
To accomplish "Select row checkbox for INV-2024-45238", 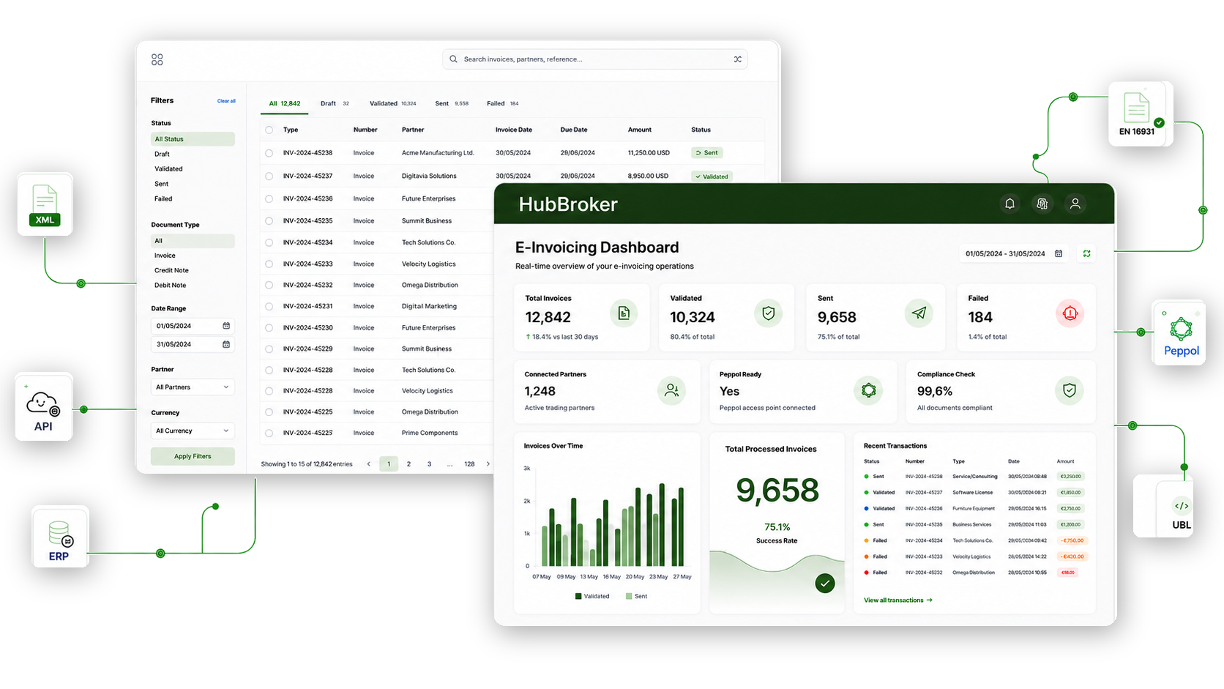I will point(269,153).
